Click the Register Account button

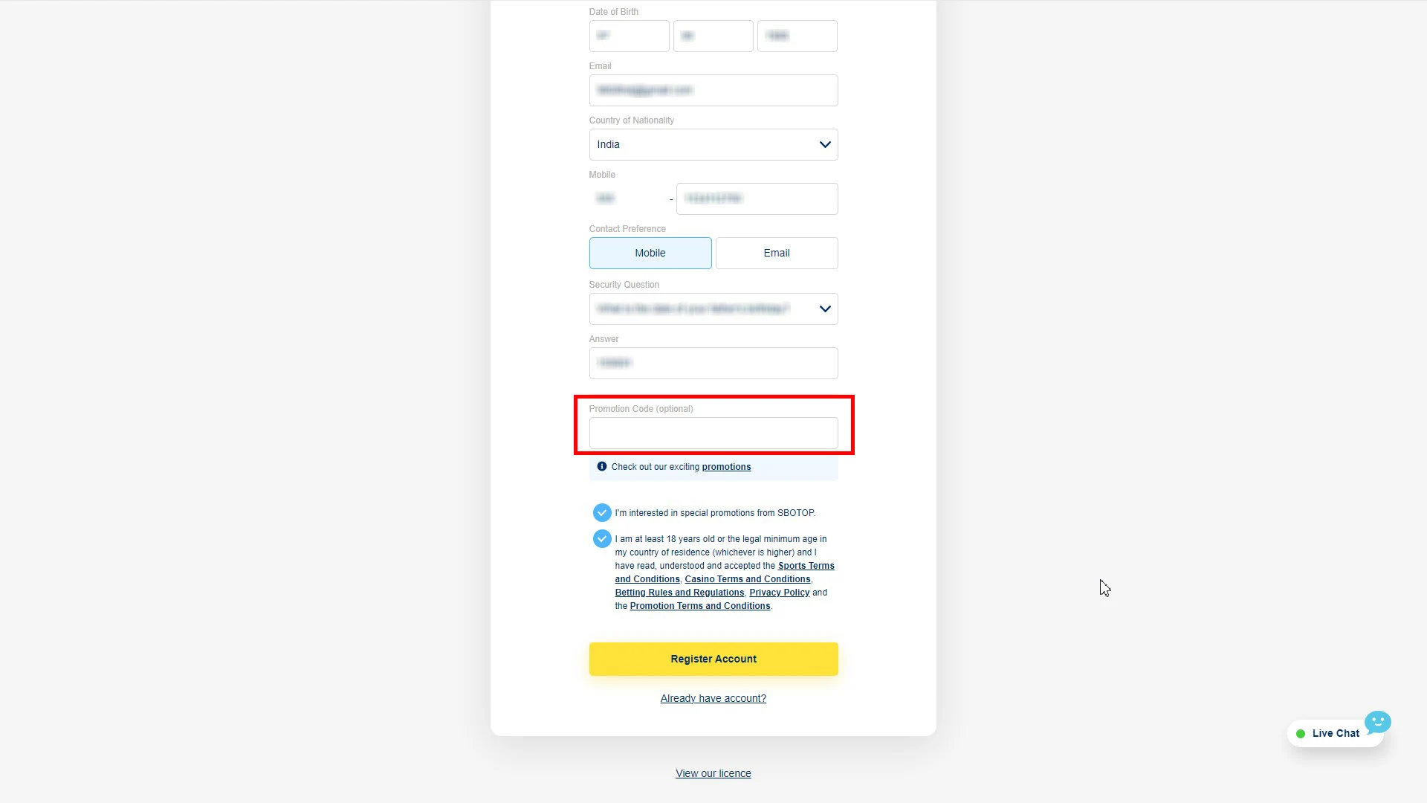tap(713, 659)
